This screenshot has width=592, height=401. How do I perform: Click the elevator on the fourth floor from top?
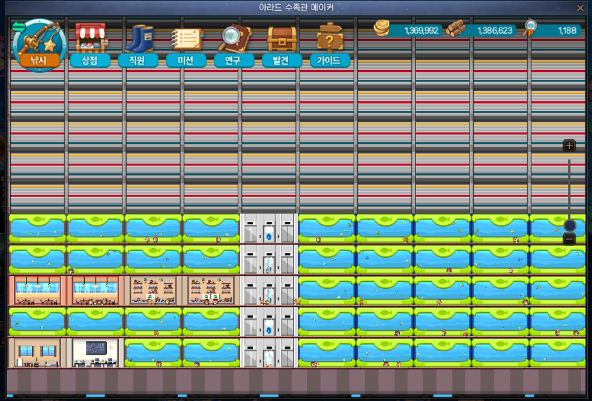[x=269, y=322]
